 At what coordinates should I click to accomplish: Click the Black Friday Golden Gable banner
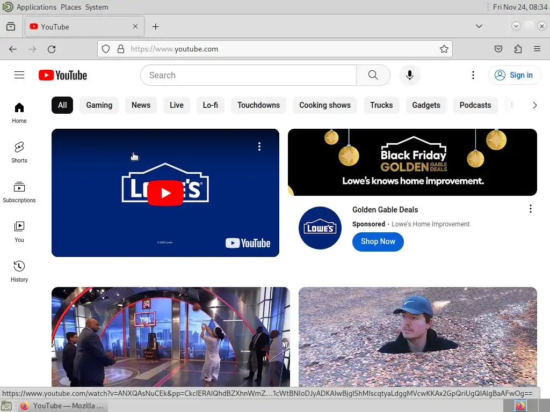[412, 162]
